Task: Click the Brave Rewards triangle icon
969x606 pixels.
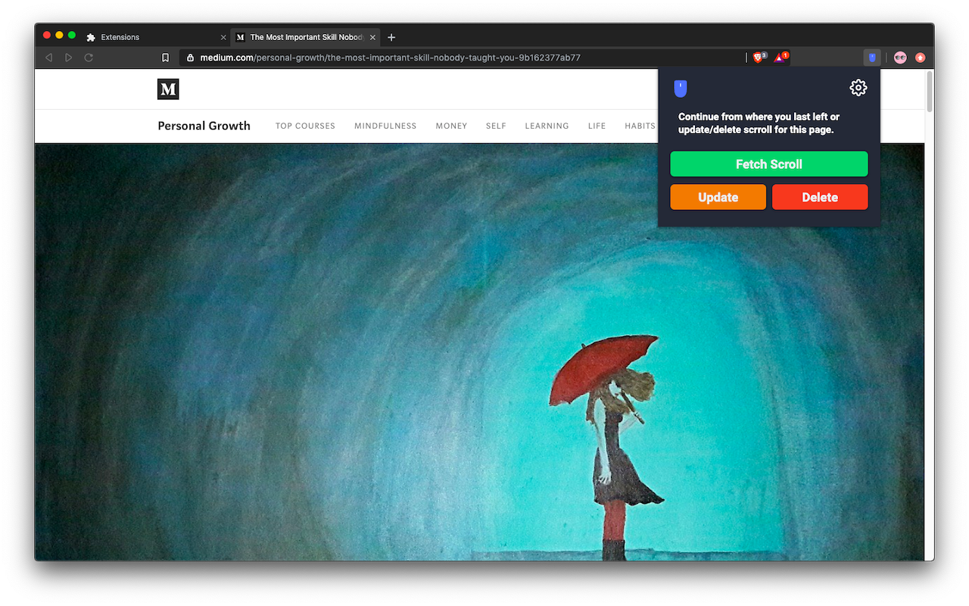Action: tap(780, 57)
